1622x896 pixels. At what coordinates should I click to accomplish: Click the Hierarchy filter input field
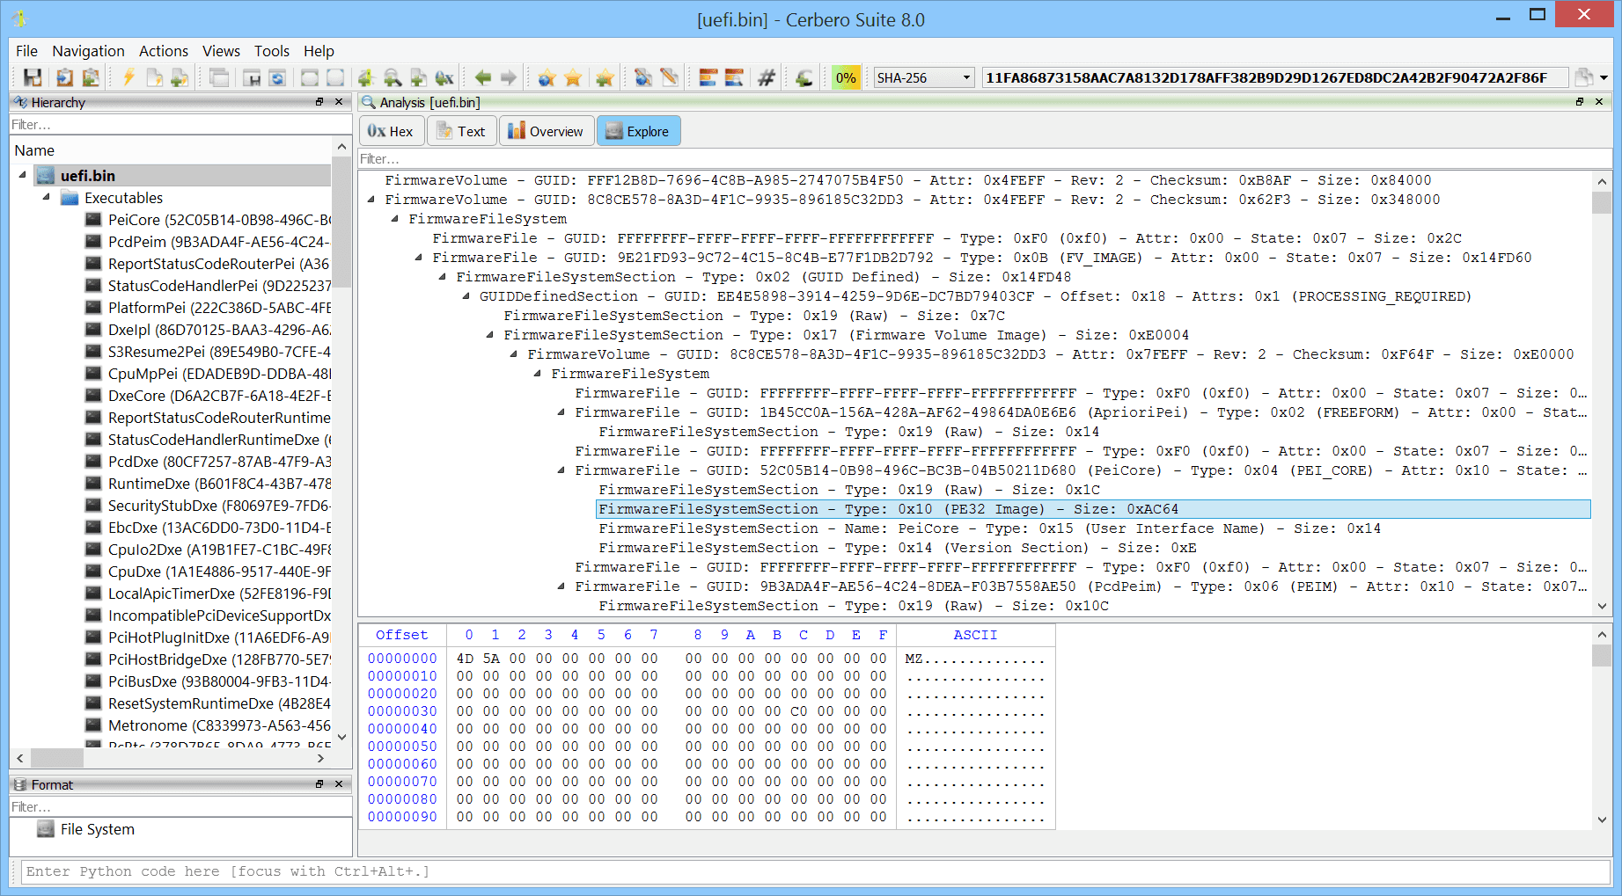pyautogui.click(x=180, y=125)
